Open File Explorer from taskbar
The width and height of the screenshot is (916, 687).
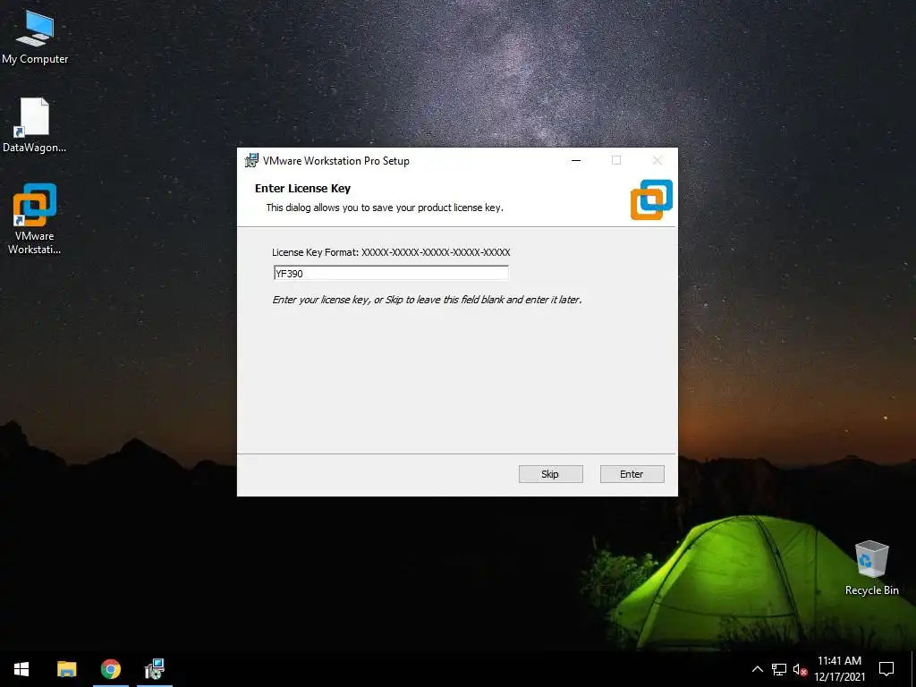coord(66,669)
